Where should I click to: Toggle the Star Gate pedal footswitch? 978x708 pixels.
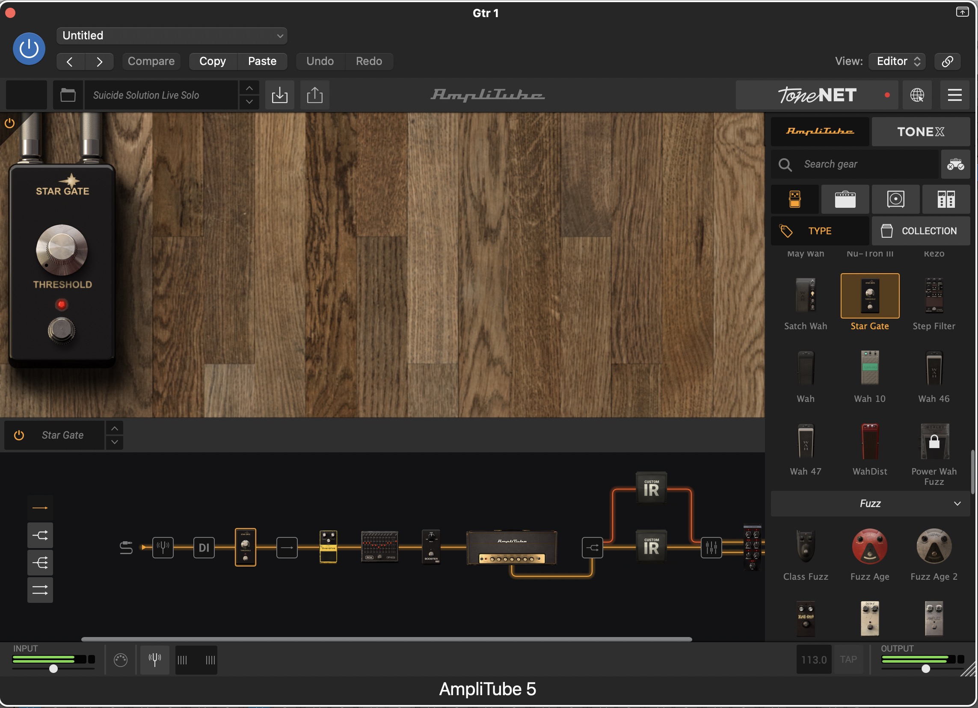(x=62, y=330)
